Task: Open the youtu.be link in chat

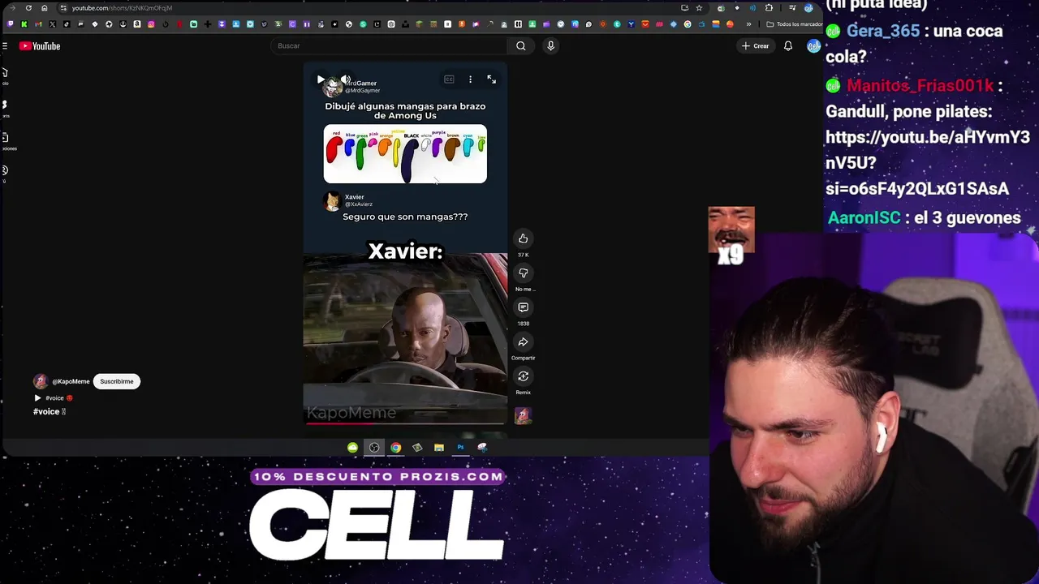Action: 928,163
